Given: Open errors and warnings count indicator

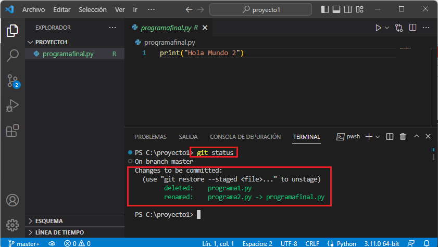Looking at the screenshot, I should click(x=78, y=243).
